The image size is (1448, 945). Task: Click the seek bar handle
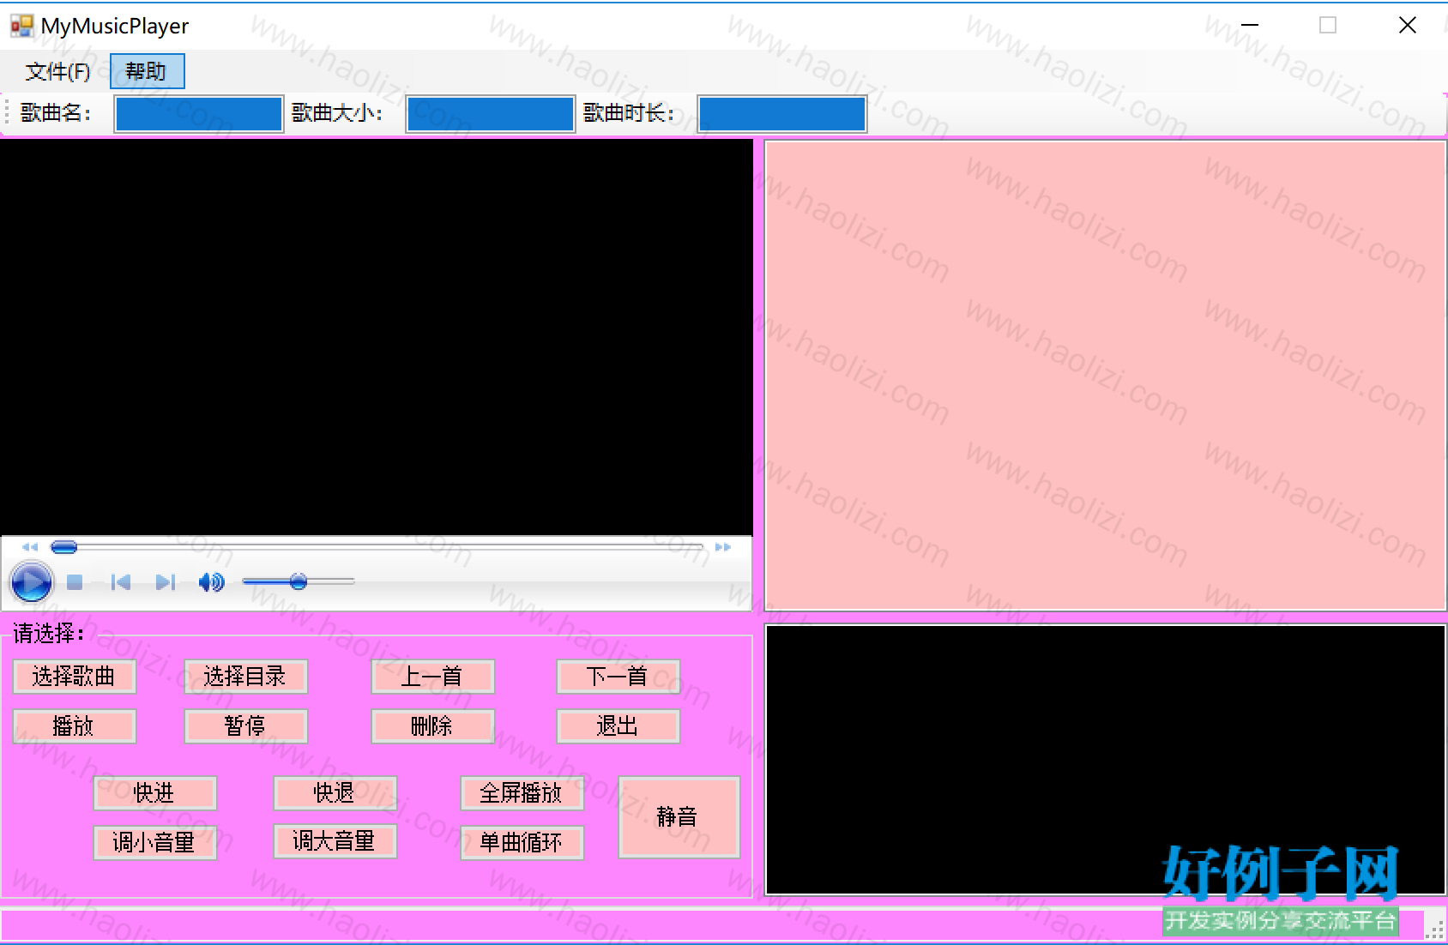tap(64, 546)
